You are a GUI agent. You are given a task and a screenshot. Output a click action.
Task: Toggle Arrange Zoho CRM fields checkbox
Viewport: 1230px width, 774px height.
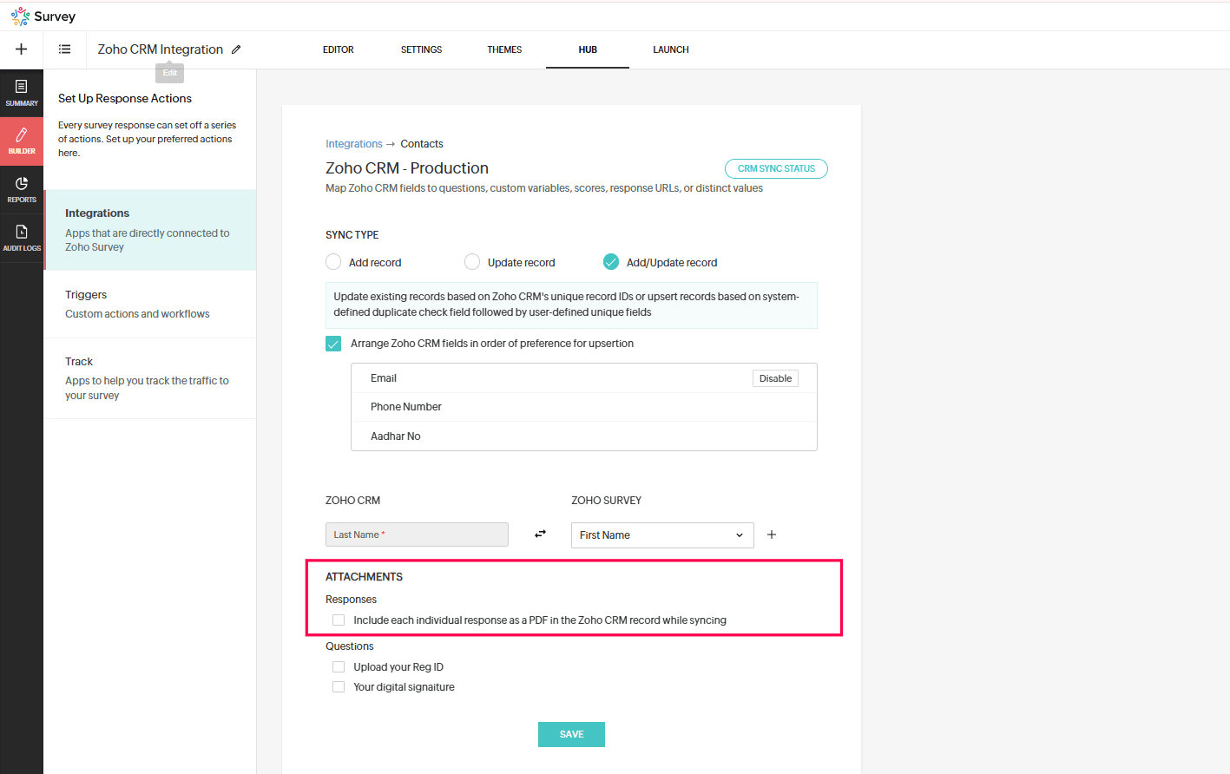tap(333, 344)
